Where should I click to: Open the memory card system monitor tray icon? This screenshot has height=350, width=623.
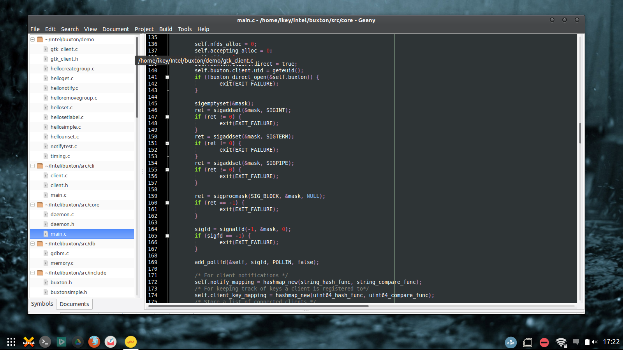click(x=528, y=342)
